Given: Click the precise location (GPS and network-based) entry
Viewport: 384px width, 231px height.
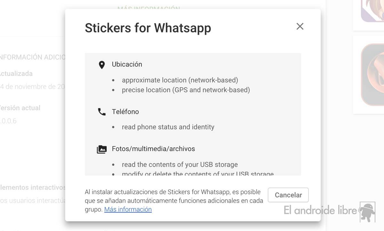Looking at the screenshot, I should [186, 90].
